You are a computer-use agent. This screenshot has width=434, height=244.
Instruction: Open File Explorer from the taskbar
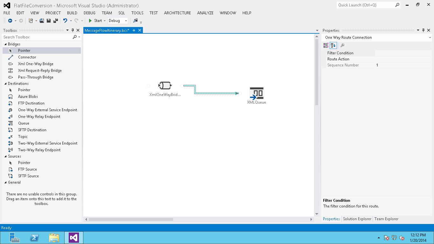pos(54,238)
